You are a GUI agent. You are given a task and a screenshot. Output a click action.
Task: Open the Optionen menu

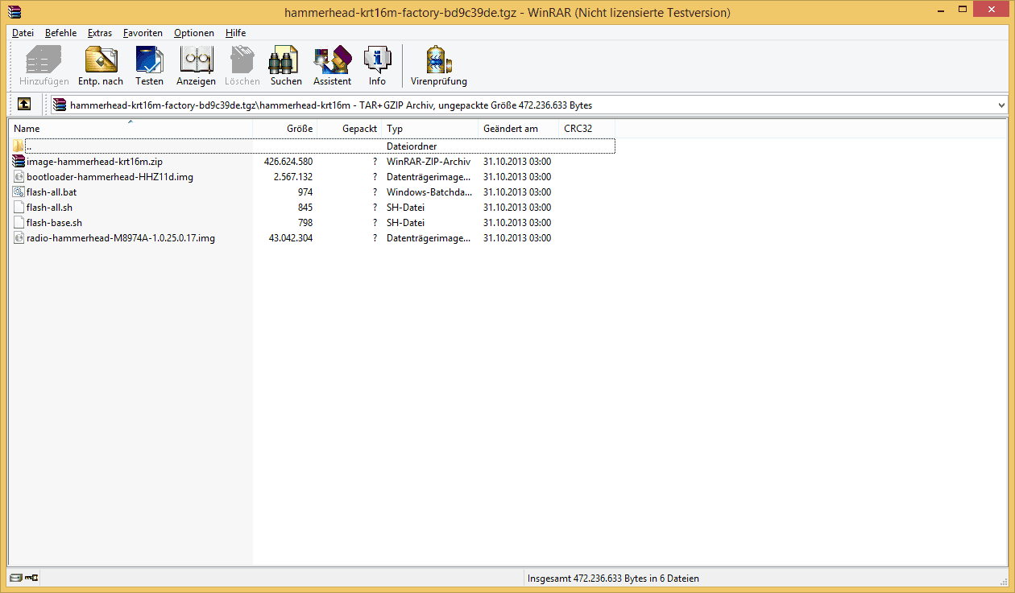click(194, 33)
